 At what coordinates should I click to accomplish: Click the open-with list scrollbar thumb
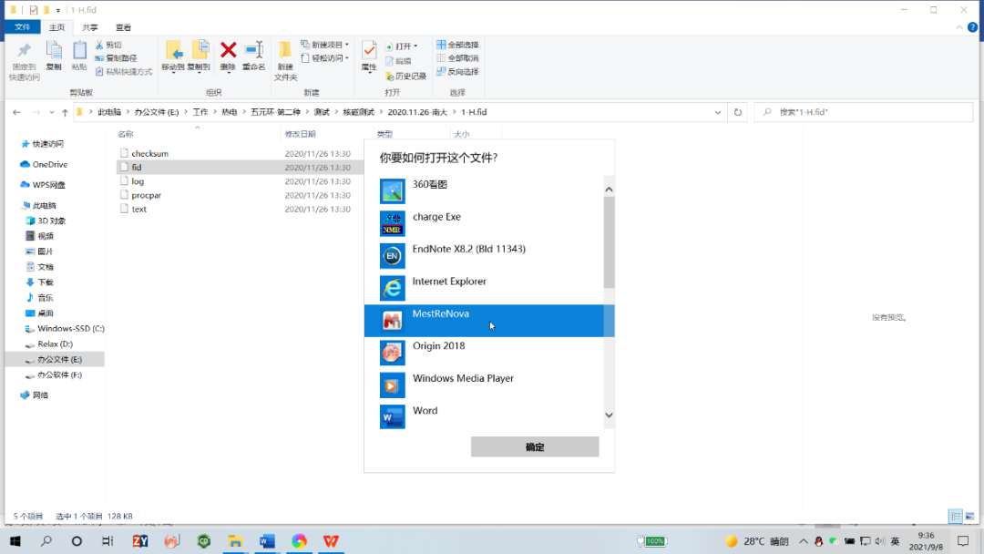[609, 242]
